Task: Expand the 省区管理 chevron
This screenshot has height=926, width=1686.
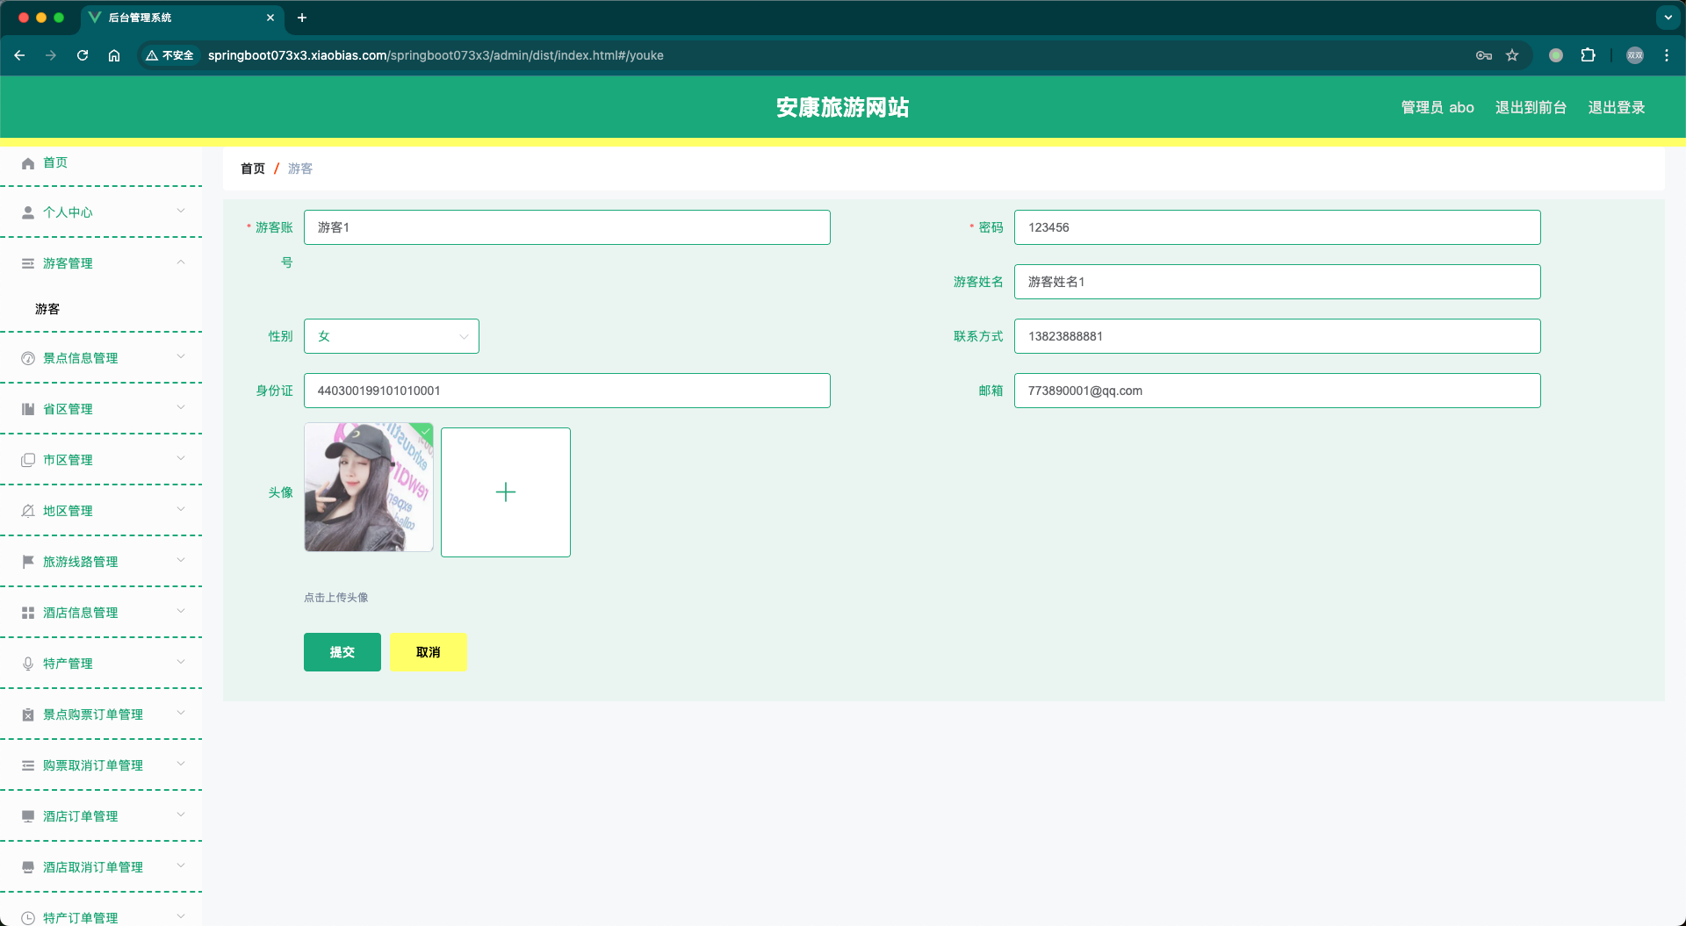Action: [181, 407]
